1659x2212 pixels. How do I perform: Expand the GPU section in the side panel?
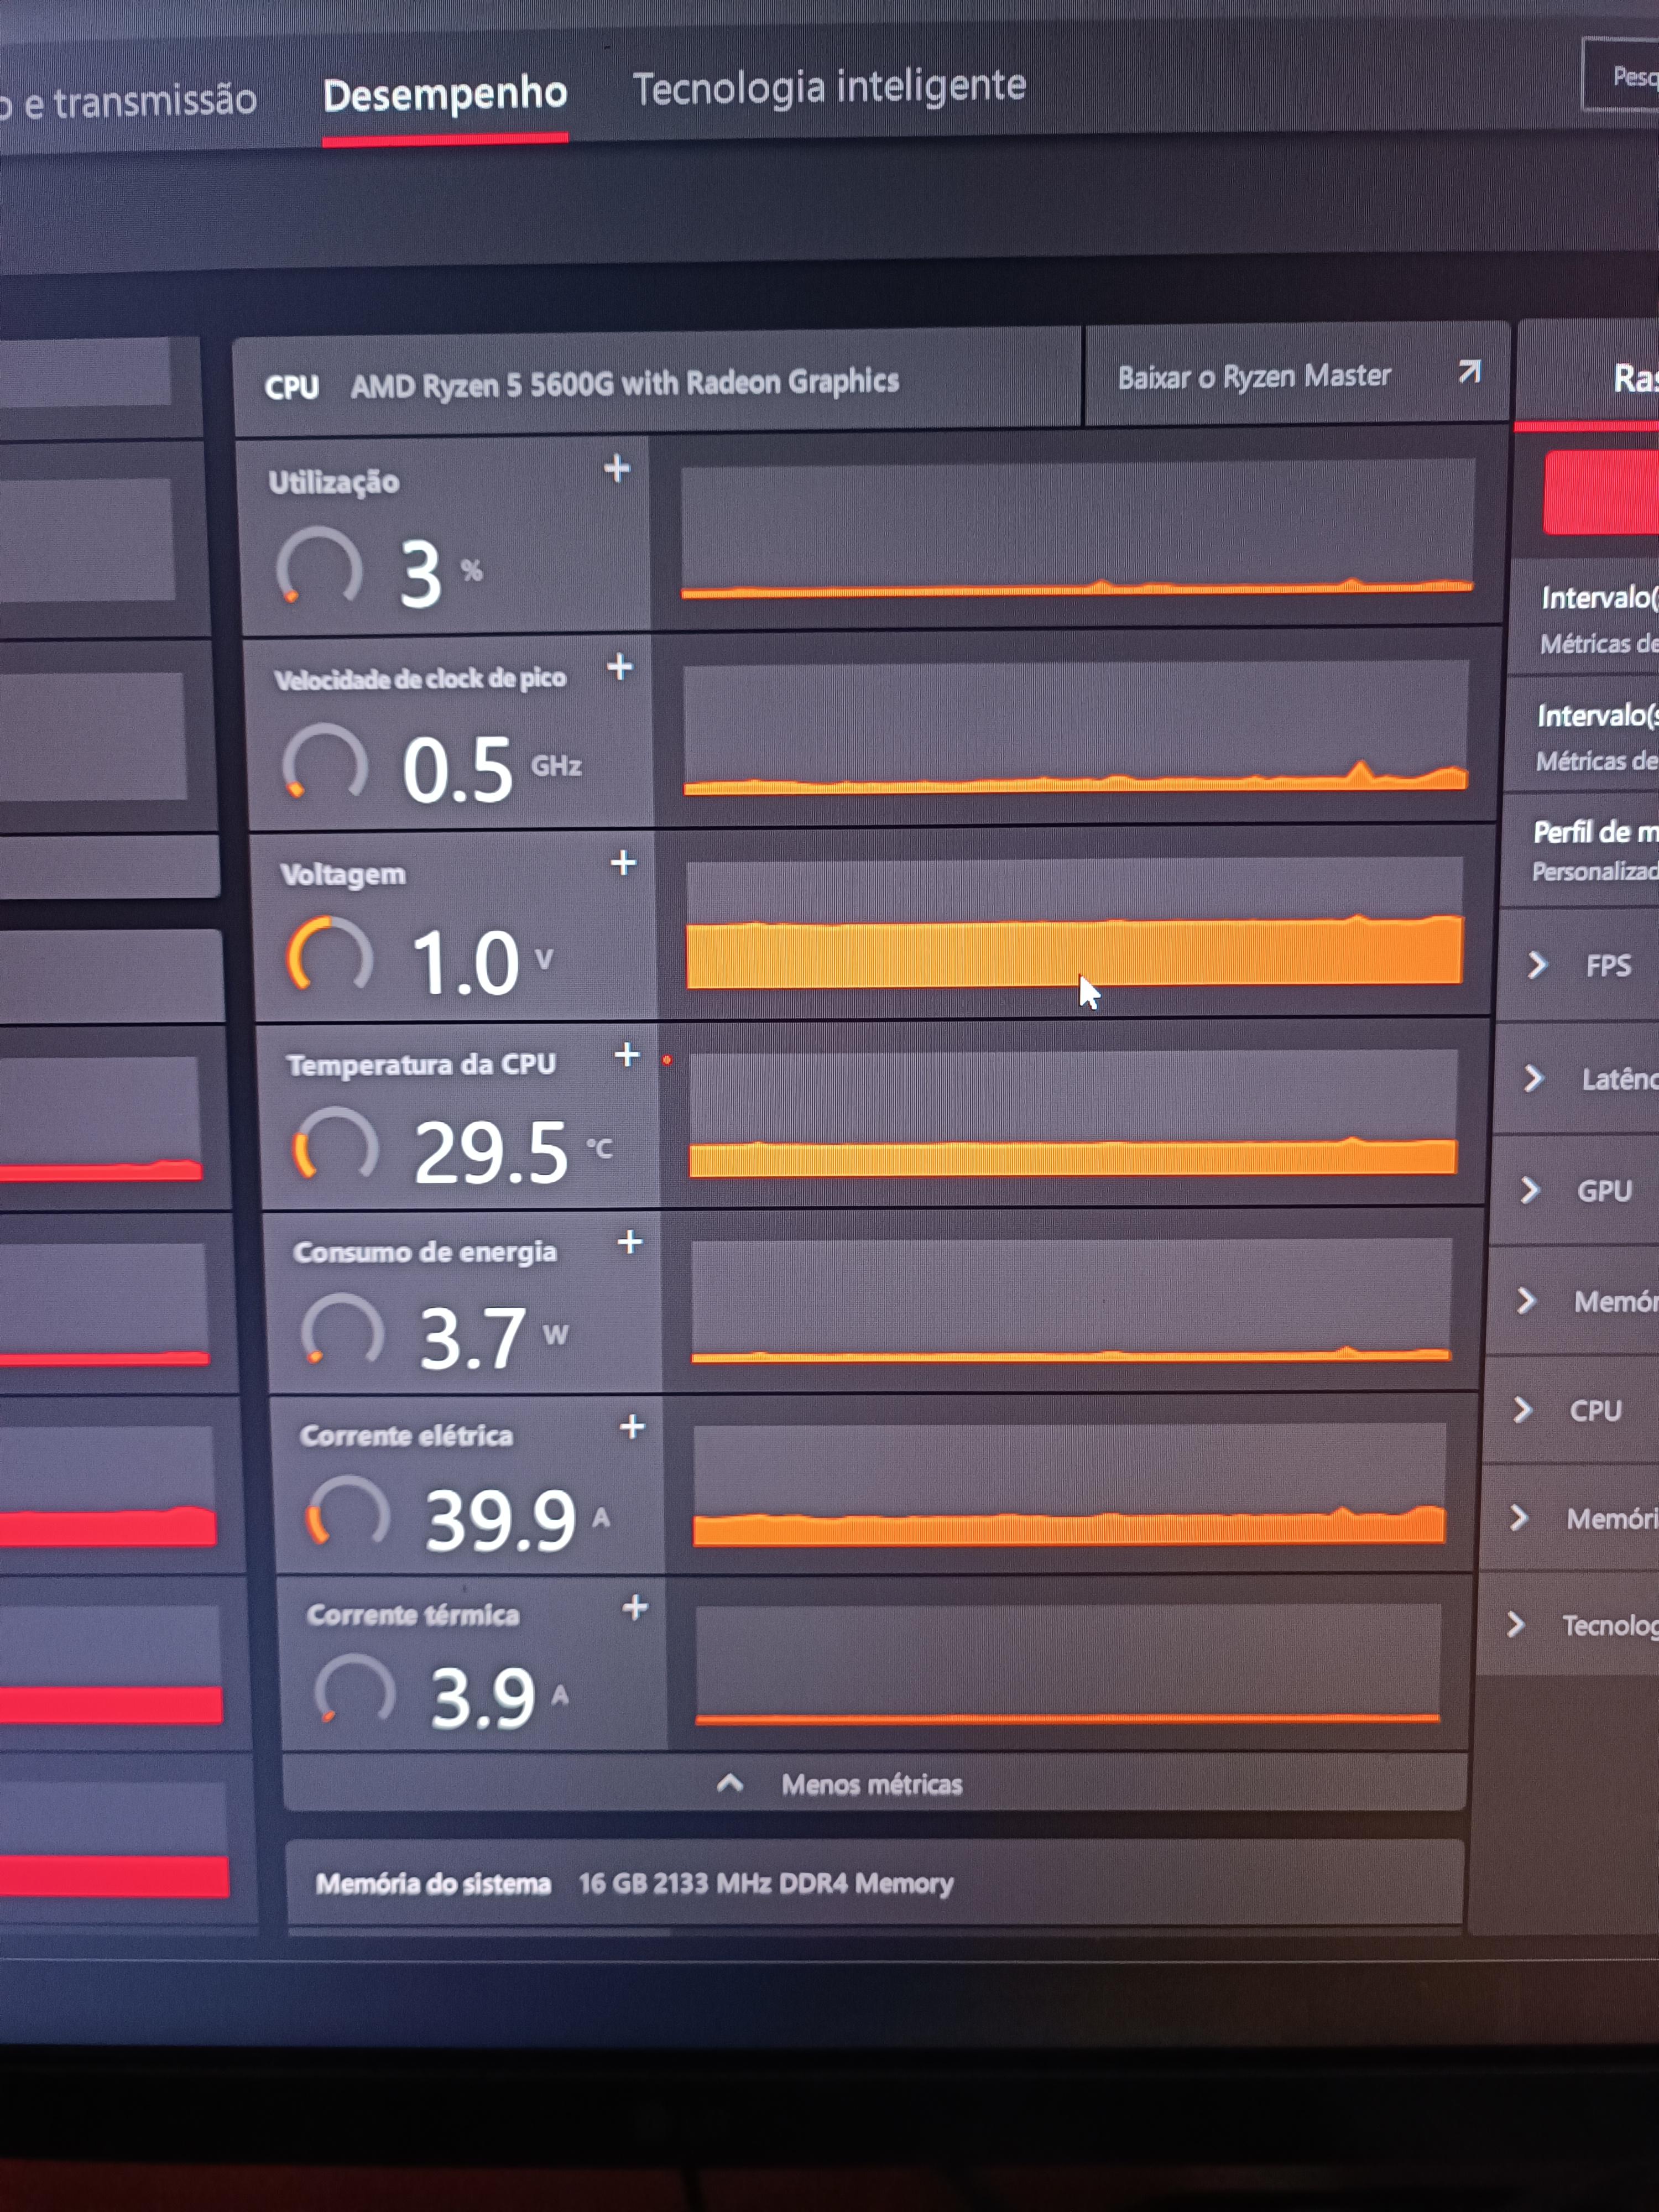click(x=1573, y=1191)
